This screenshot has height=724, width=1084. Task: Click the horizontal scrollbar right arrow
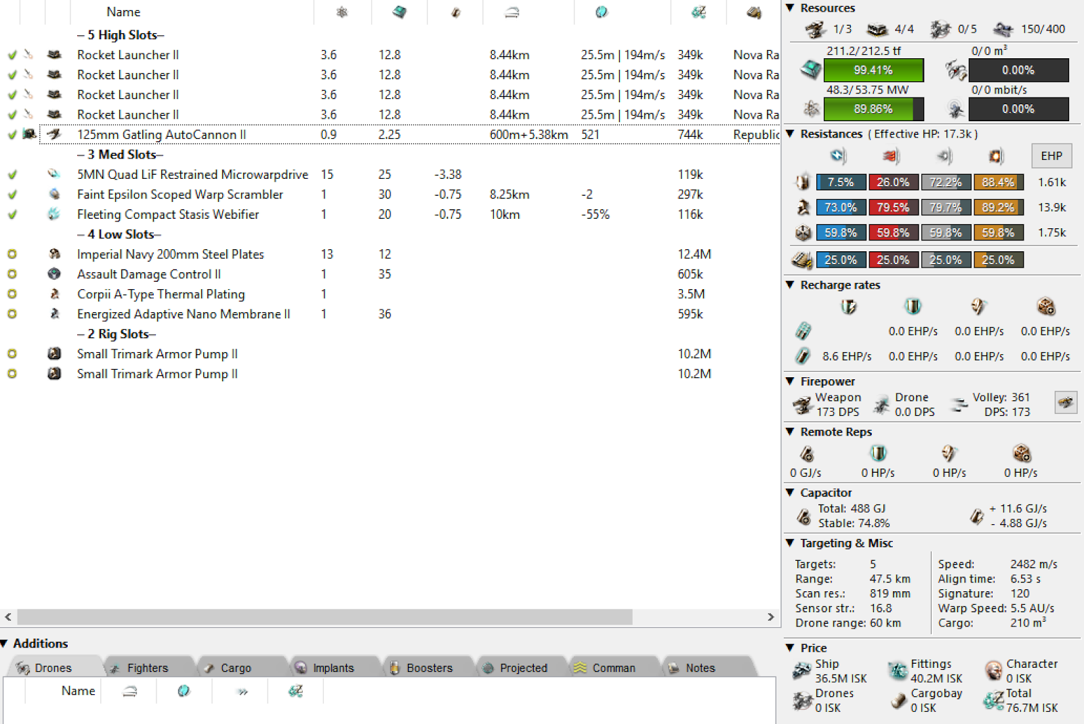point(770,617)
